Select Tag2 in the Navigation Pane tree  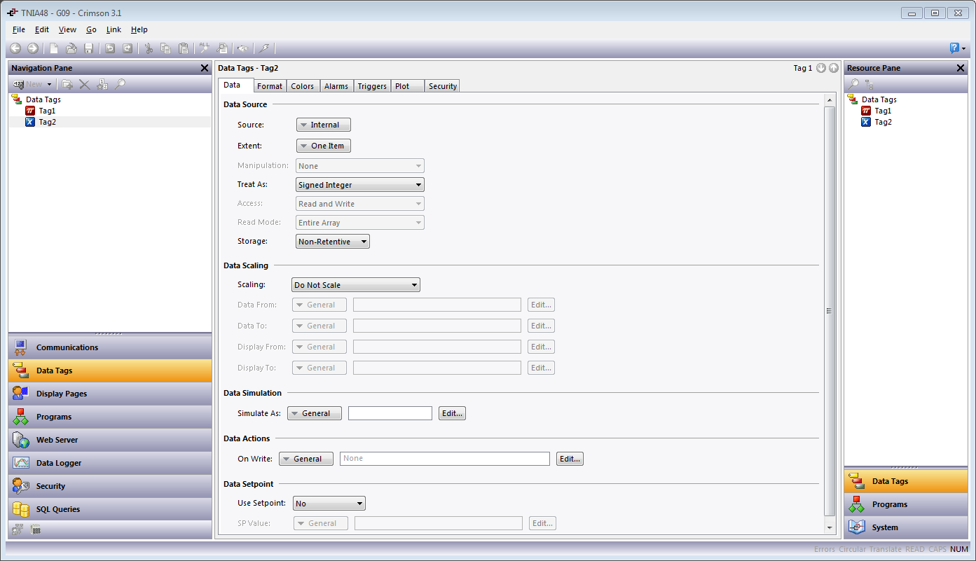[47, 122]
